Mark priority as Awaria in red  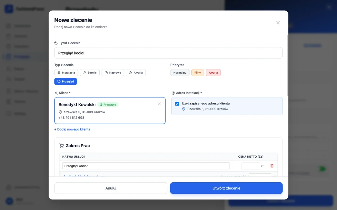[x=213, y=73]
